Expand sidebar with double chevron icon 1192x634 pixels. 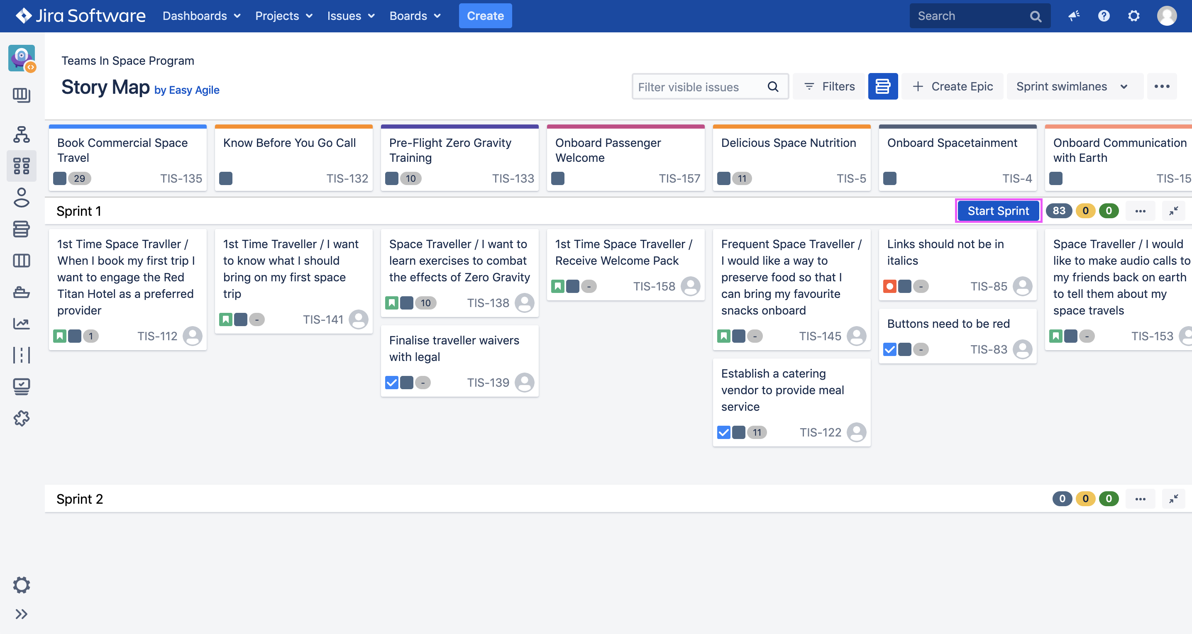click(21, 614)
